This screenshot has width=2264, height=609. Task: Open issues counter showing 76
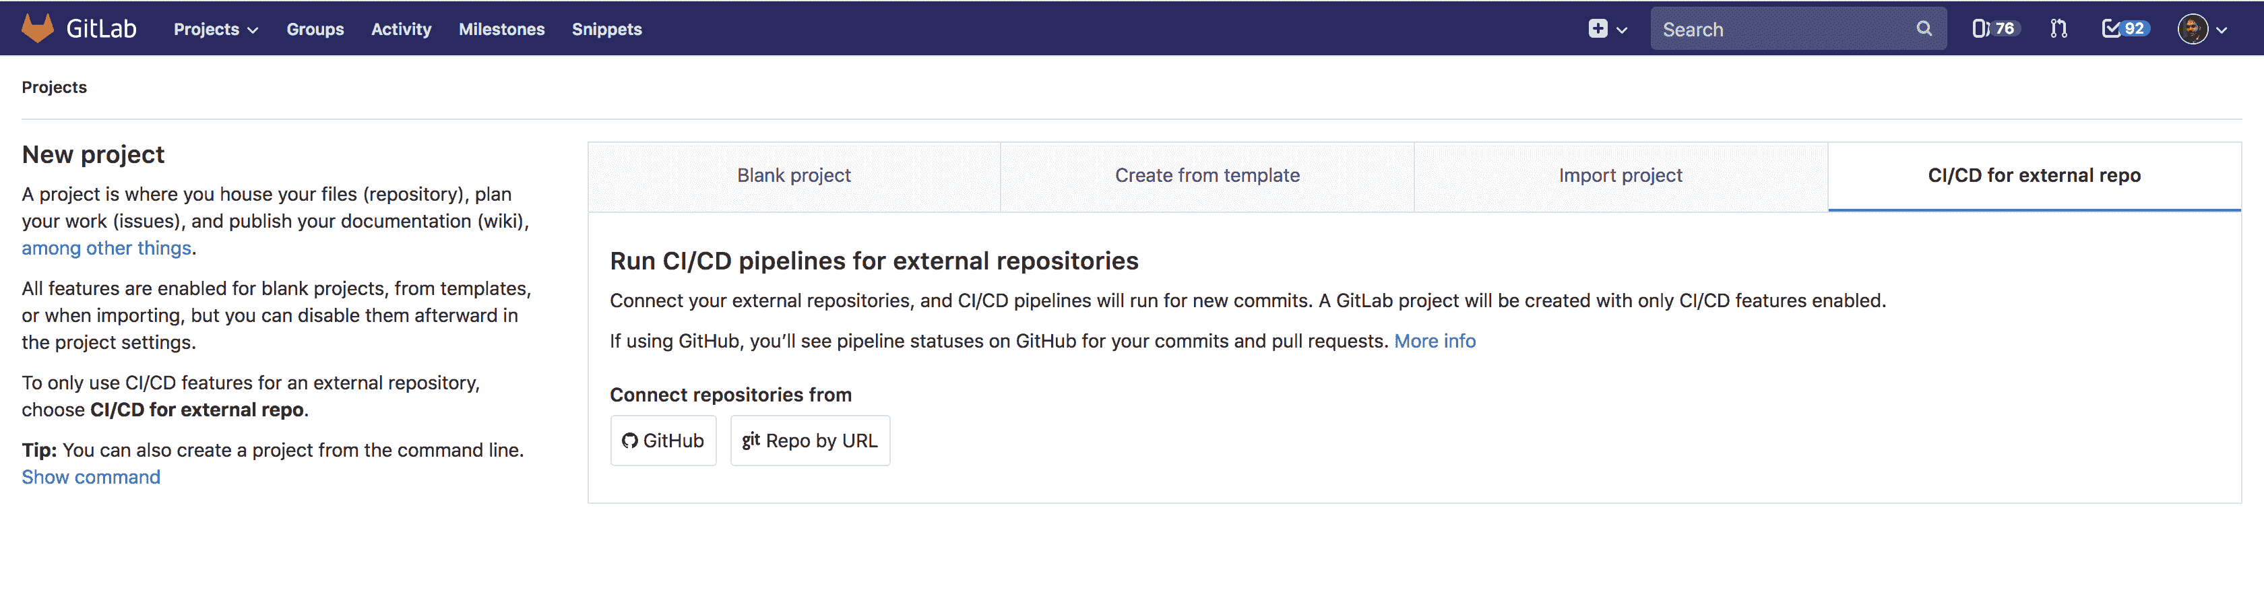click(x=1993, y=29)
